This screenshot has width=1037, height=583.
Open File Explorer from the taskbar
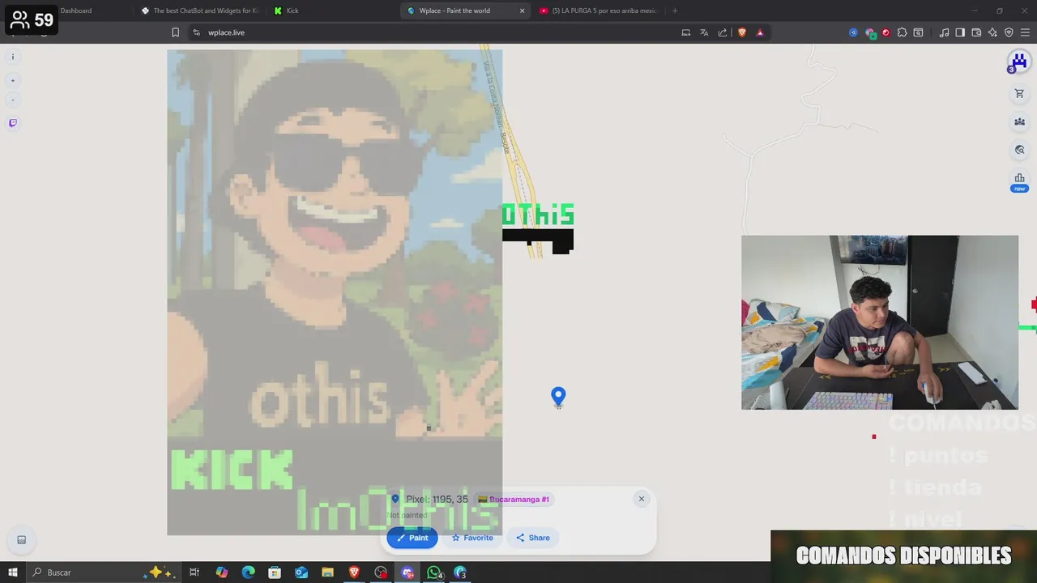[327, 572]
